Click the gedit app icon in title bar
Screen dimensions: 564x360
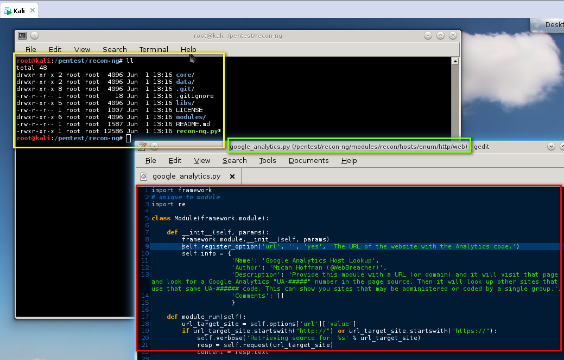142,146
